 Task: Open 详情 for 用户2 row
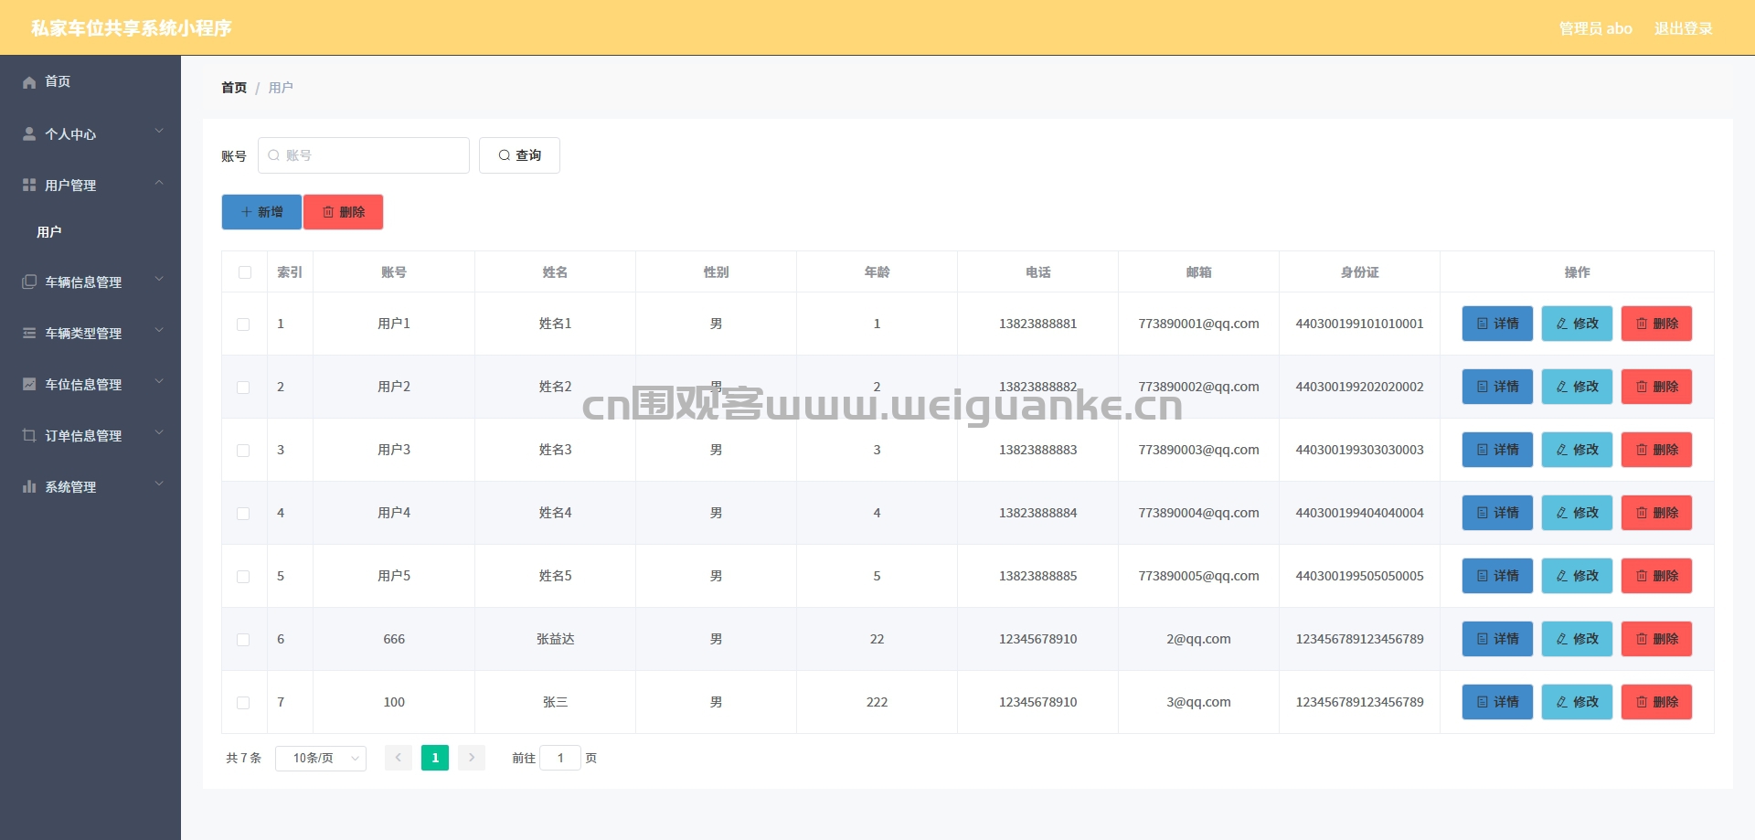point(1497,387)
